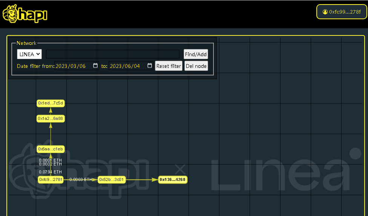Select node 0x1ed...7c5d

(51, 103)
